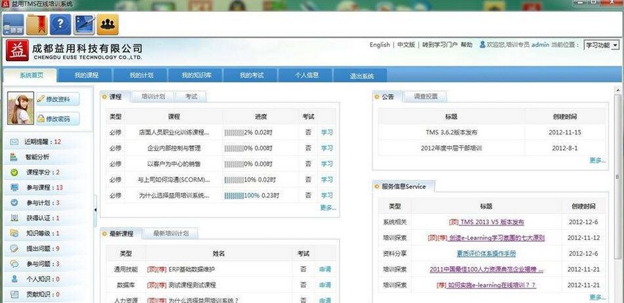Viewport: 624px width, 303px height.
Task: Click 申请 for the 测试课程测试课程 row
Action: (x=324, y=285)
